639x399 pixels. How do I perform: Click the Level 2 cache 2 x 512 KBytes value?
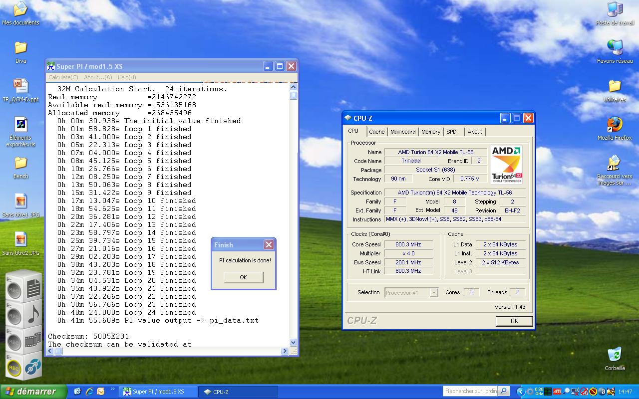click(x=500, y=262)
